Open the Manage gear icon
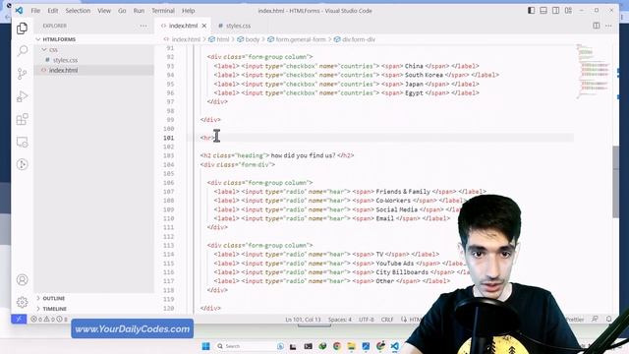Viewport: 629px width, 354px height. click(x=22, y=302)
